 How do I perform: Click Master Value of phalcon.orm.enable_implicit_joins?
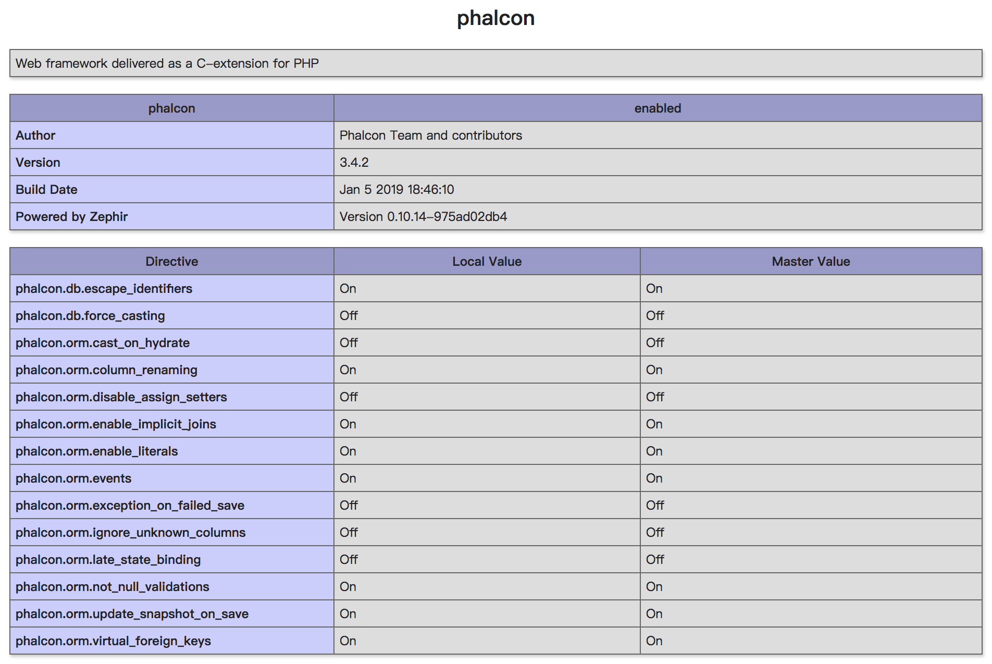click(654, 424)
